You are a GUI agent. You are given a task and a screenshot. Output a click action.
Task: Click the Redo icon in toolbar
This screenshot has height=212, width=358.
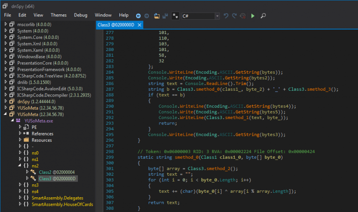pos(234,16)
